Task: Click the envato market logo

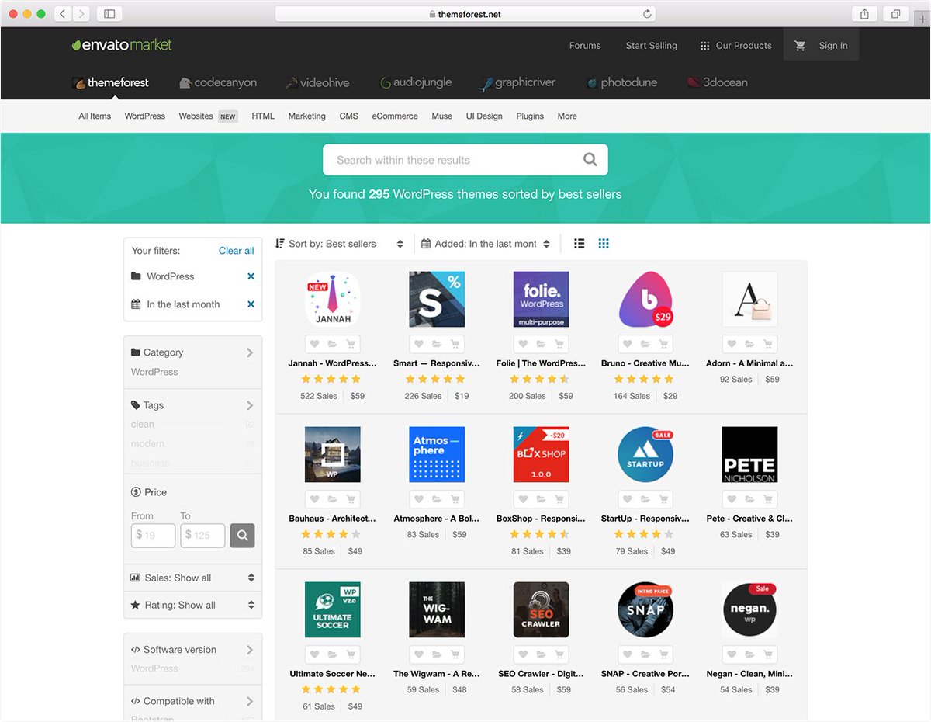Action: (x=122, y=45)
